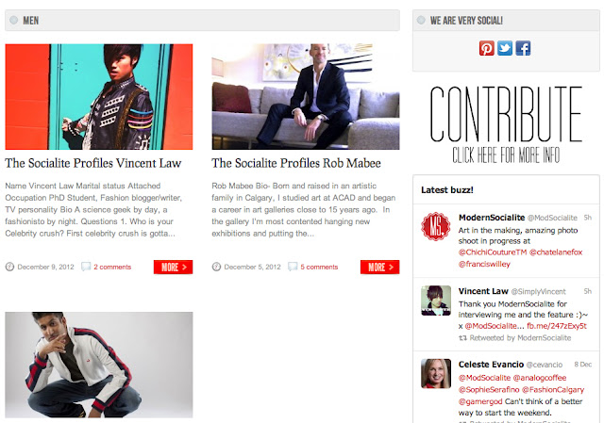Click MORE button for Vincent Law article
604x423 pixels.
pyautogui.click(x=173, y=267)
